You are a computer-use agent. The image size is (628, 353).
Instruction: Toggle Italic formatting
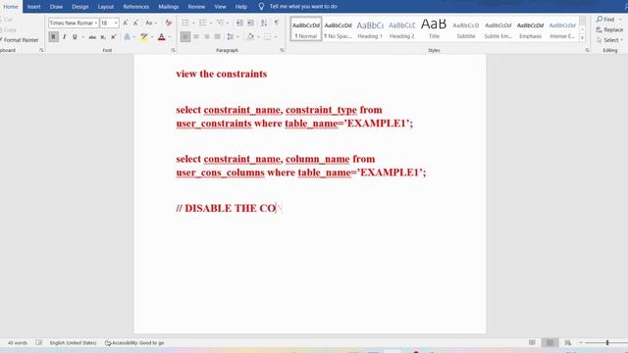pos(64,37)
